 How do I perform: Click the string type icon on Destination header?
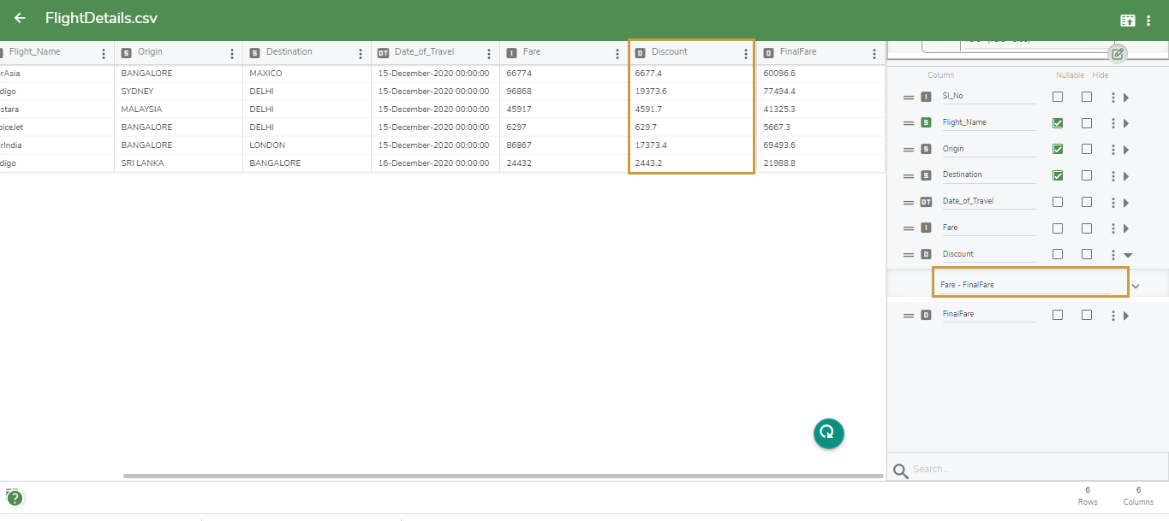253,51
